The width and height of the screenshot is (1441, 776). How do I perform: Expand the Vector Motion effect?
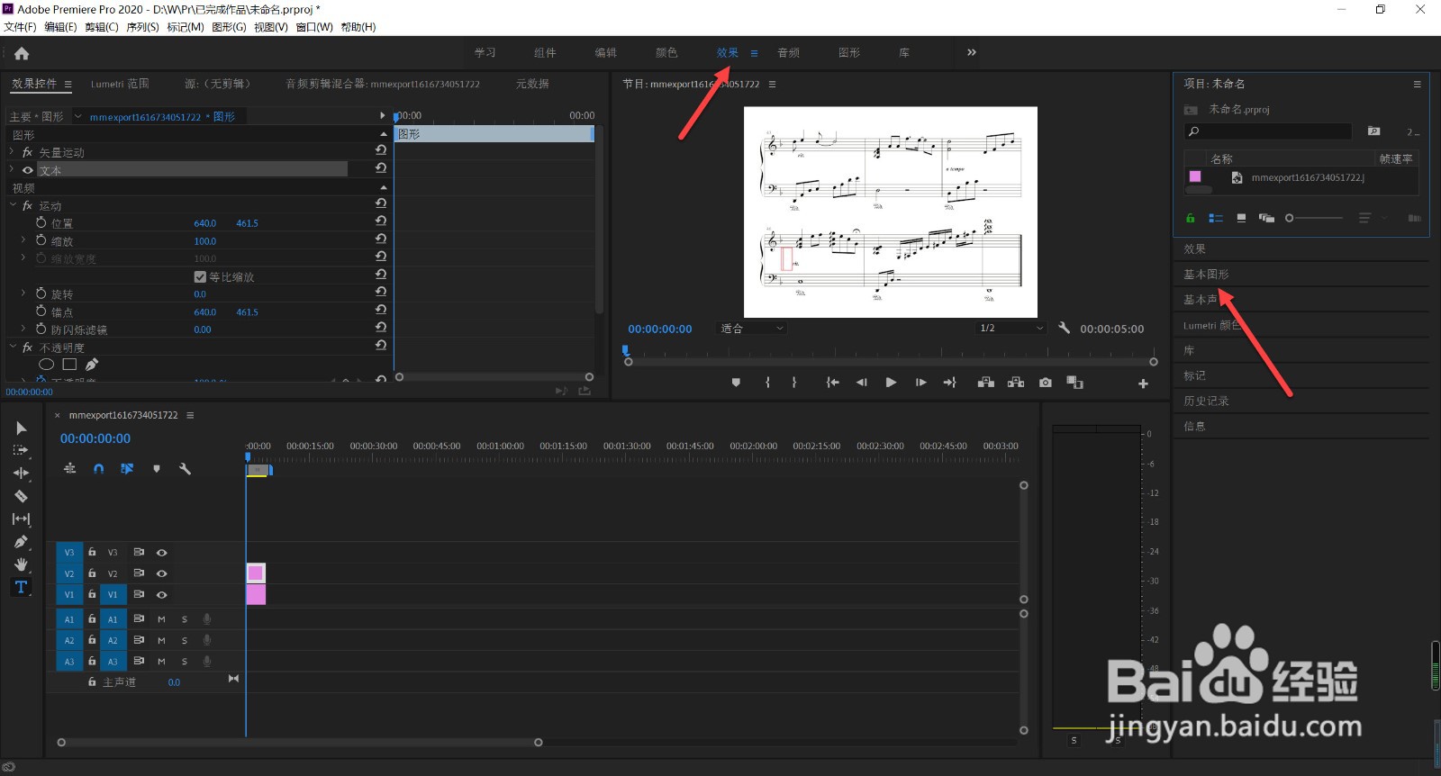click(x=12, y=152)
